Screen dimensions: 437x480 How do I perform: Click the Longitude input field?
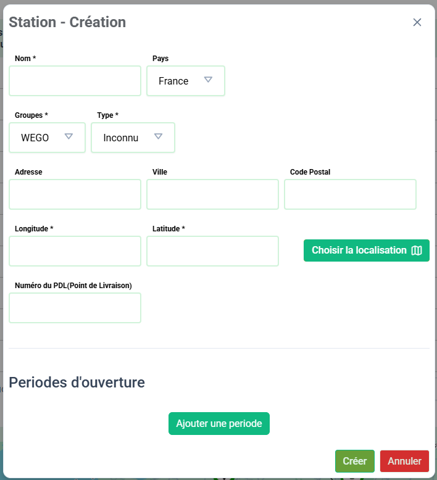point(75,251)
